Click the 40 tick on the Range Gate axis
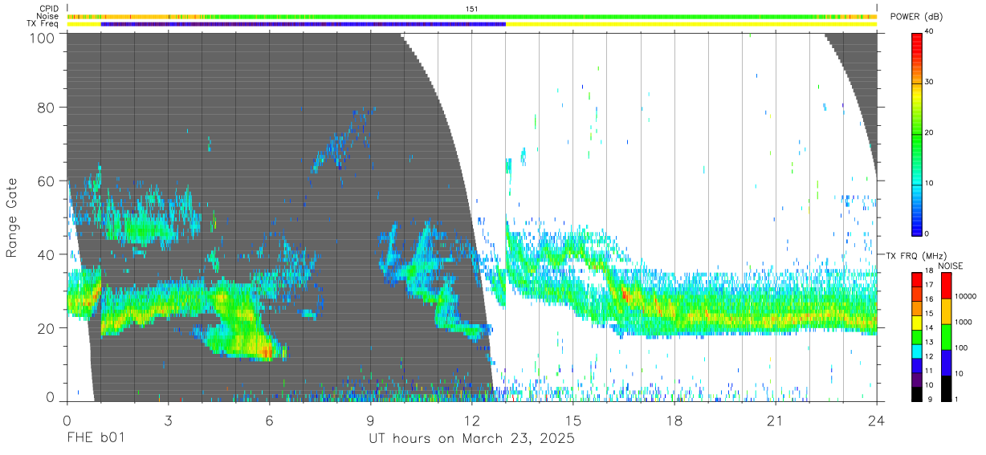 (46, 254)
